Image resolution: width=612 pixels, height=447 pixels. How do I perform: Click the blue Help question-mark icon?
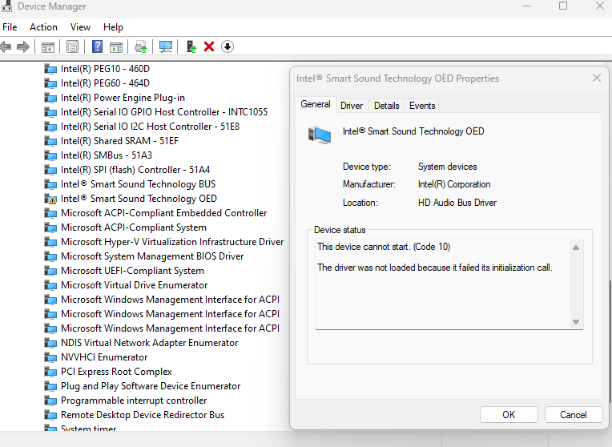97,46
